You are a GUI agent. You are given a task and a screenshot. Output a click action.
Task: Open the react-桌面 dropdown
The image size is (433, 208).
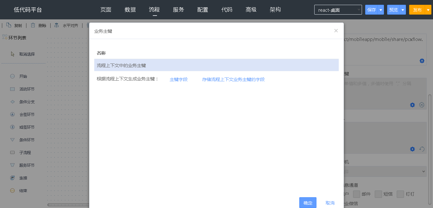coord(338,10)
